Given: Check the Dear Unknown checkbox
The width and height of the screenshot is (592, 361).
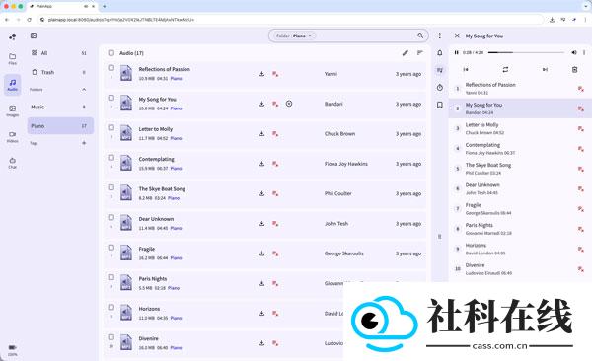Looking at the screenshot, I should click(x=111, y=217).
